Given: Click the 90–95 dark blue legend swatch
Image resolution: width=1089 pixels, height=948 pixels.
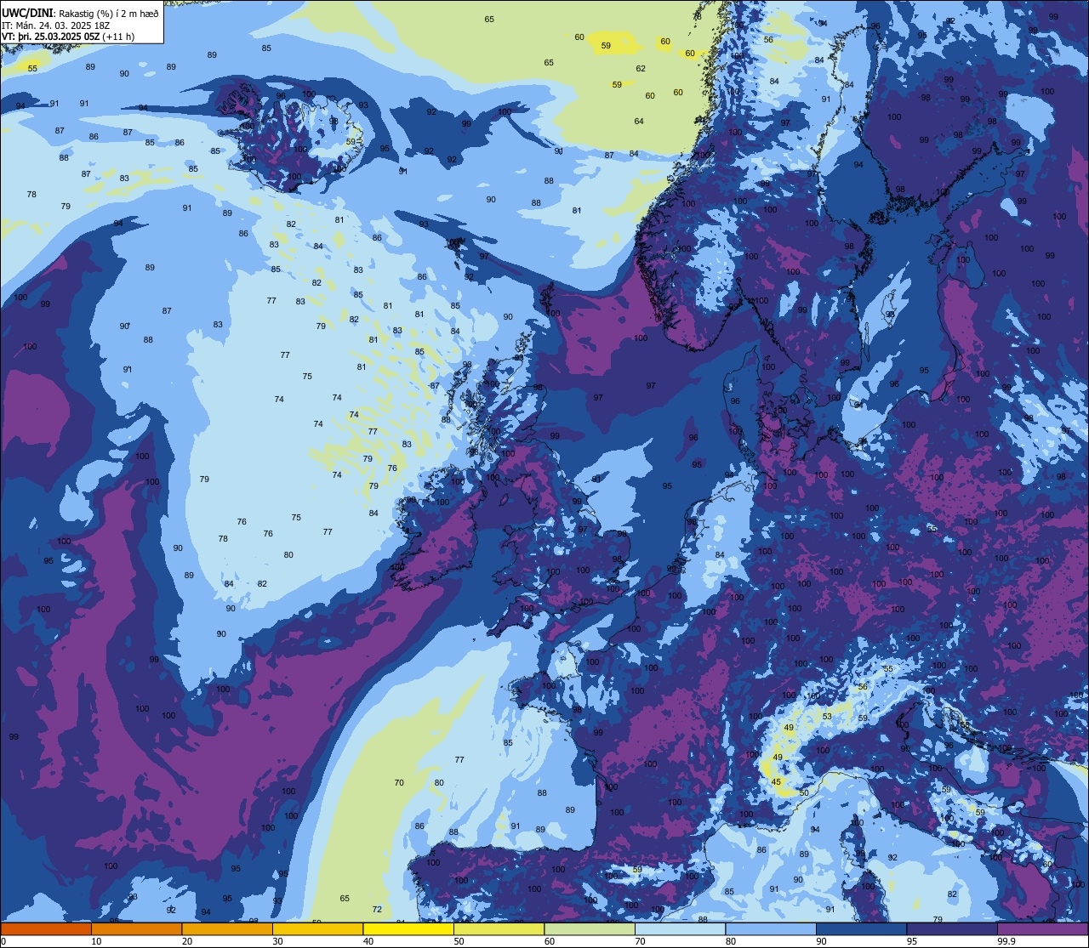Looking at the screenshot, I should pyautogui.click(x=861, y=928).
